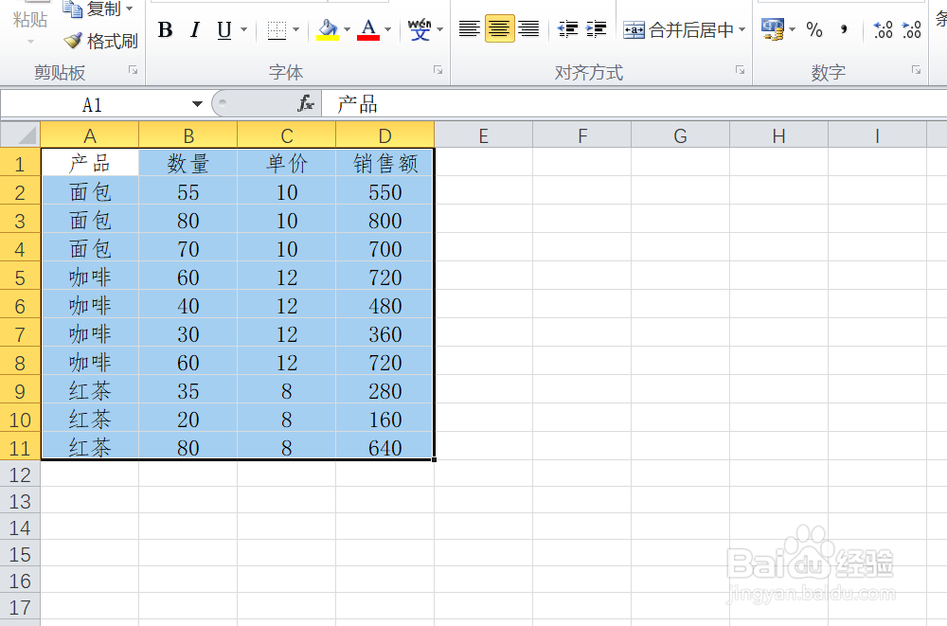The height and width of the screenshot is (626, 947).
Task: Apply red font color
Action: coord(368,29)
